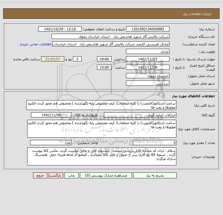Click the 10:00 time field beside date 1401/11/03
This screenshot has width=223, height=215.
click(104, 59)
